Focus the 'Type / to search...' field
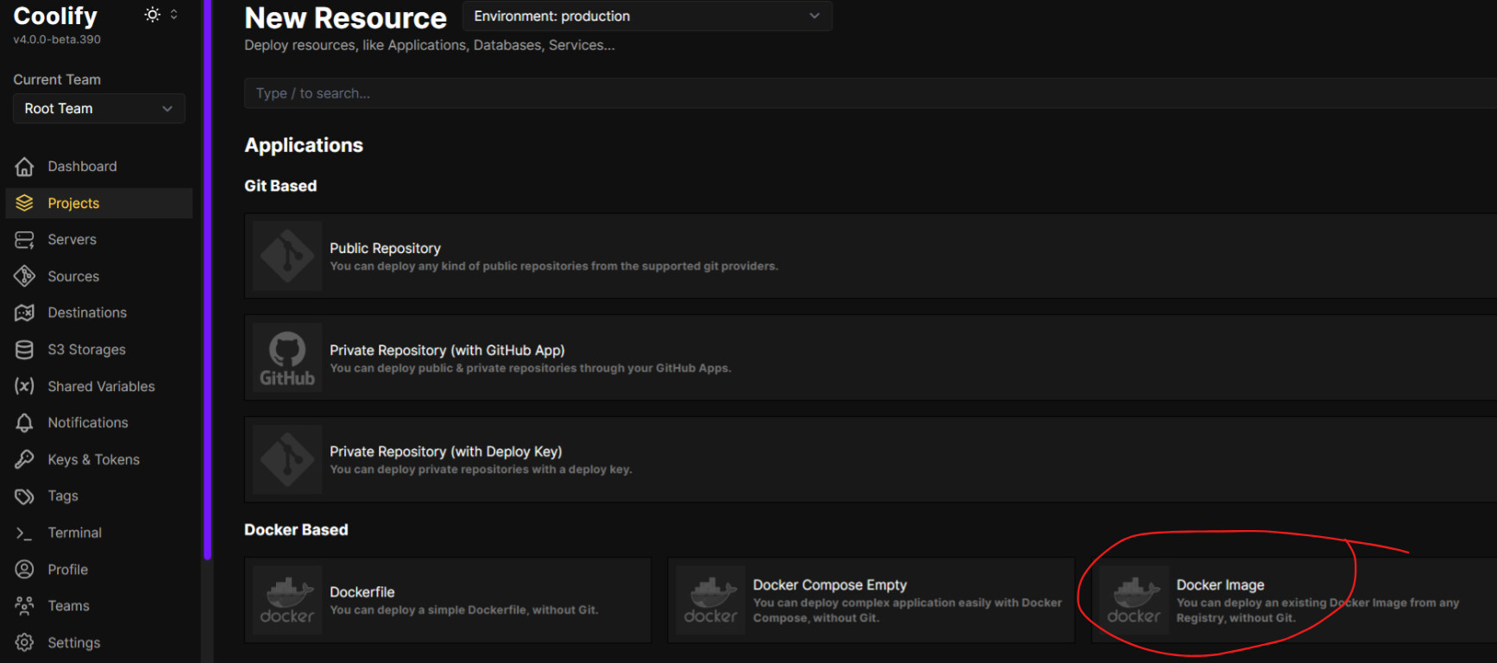The height and width of the screenshot is (663, 1497). click(x=871, y=93)
